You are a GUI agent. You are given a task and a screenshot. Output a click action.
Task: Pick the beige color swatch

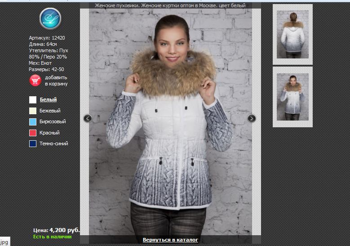[x=33, y=111]
